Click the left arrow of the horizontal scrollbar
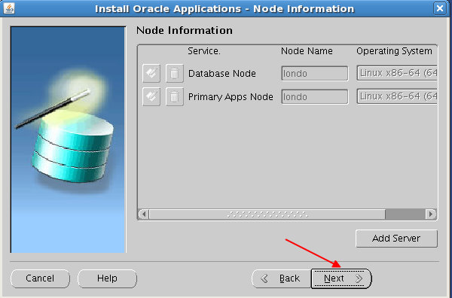452x298 pixels. (144, 214)
